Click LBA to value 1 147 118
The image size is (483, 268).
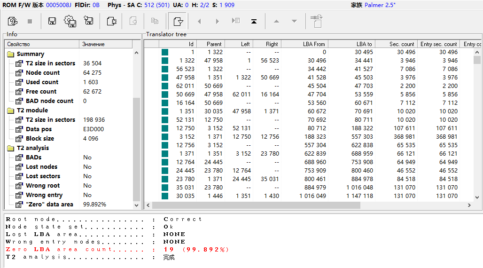click(x=359, y=196)
